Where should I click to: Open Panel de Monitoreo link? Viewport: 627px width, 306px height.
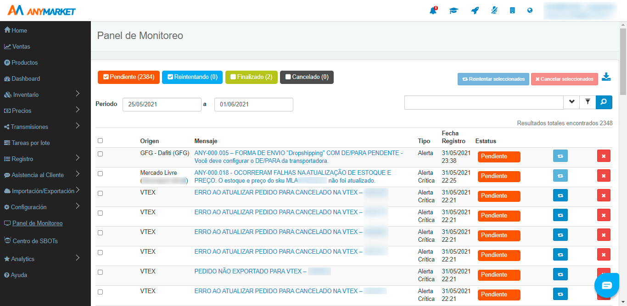(x=38, y=223)
